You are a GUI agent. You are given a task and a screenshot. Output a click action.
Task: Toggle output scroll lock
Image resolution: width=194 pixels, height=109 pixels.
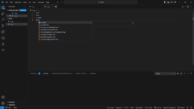181,74
